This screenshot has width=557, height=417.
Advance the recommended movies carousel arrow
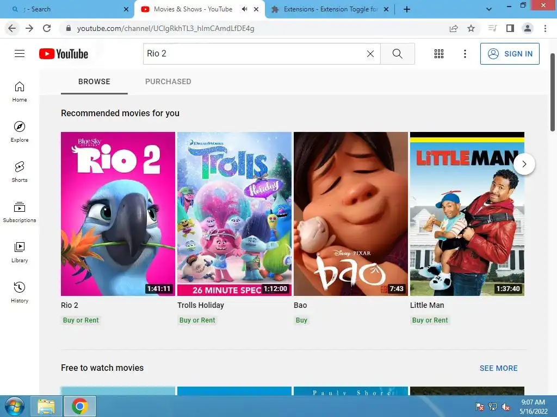click(524, 164)
